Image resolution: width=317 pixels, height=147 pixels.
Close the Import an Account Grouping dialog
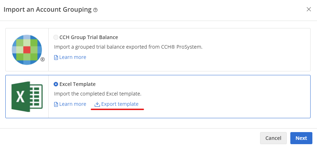click(x=308, y=9)
